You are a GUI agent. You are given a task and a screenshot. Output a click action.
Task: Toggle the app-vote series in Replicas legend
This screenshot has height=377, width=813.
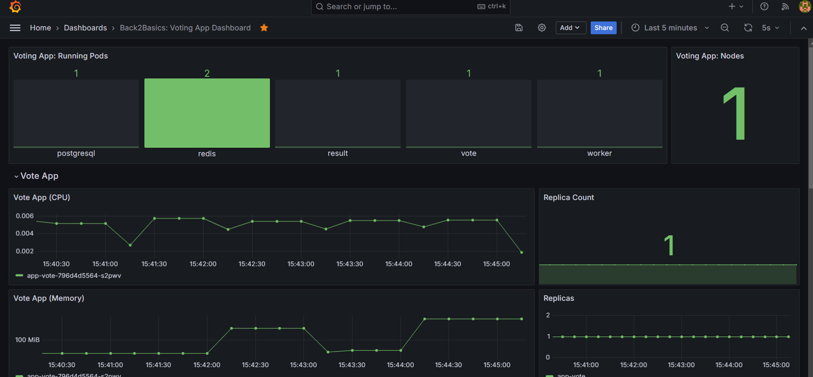572,375
